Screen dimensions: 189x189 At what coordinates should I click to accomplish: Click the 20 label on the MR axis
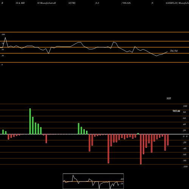184,130
